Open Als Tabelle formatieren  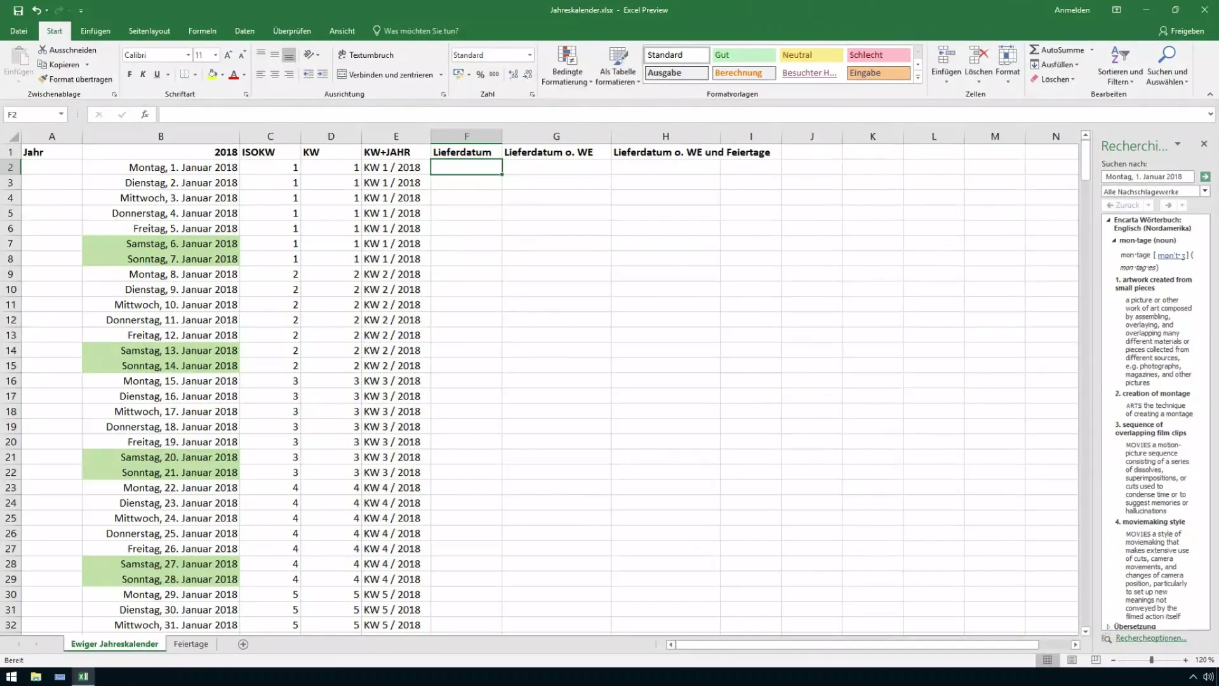click(x=618, y=65)
